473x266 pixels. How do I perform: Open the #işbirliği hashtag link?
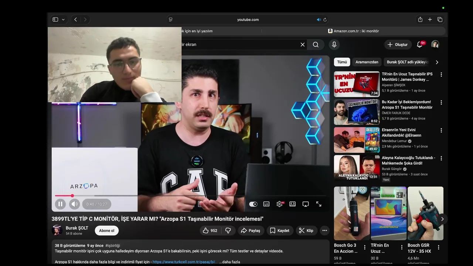(x=113, y=245)
